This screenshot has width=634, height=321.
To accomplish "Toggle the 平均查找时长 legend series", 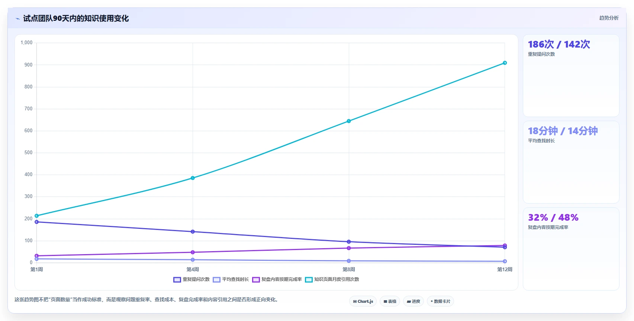I will pyautogui.click(x=231, y=279).
